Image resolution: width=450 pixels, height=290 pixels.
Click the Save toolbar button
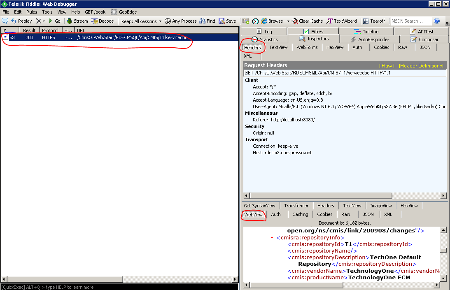[x=227, y=21]
